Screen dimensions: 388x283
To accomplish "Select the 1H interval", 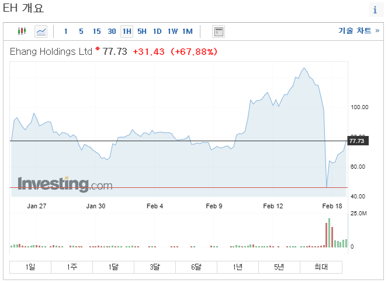I will [x=127, y=32].
